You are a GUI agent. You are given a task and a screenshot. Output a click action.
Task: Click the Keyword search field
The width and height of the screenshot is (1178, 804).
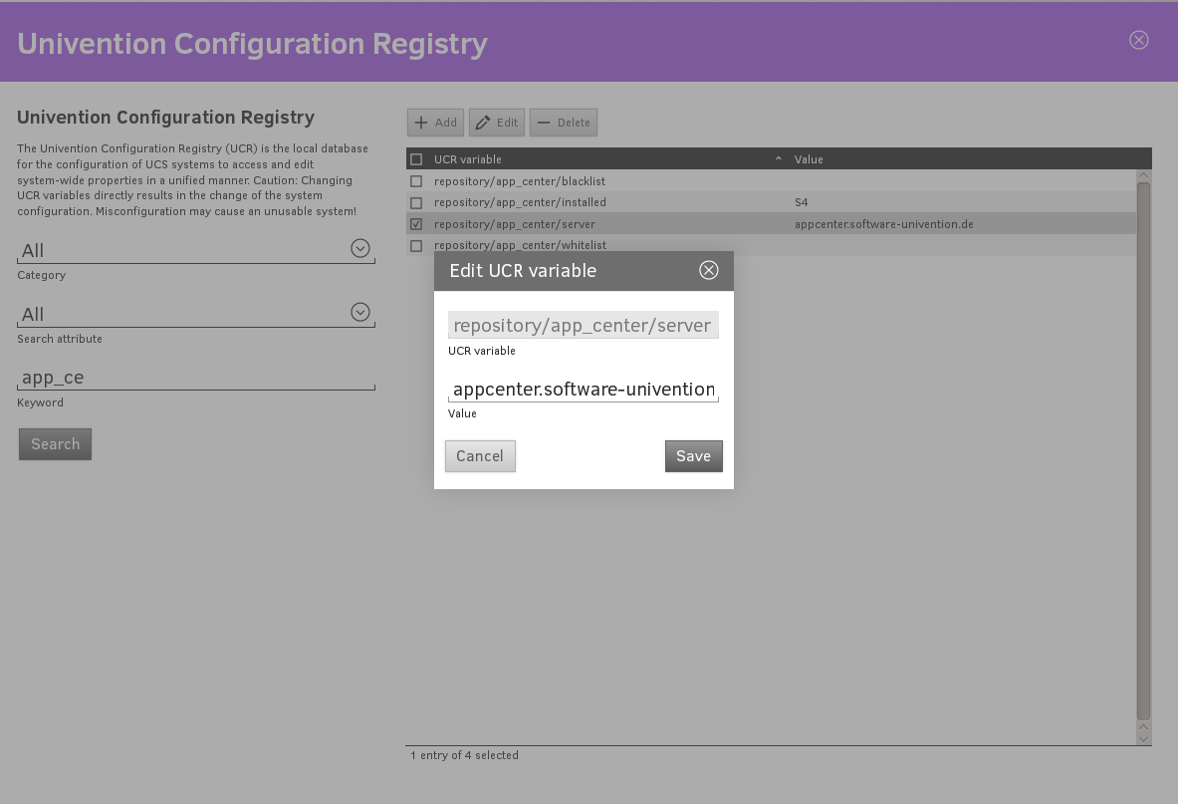click(x=195, y=378)
